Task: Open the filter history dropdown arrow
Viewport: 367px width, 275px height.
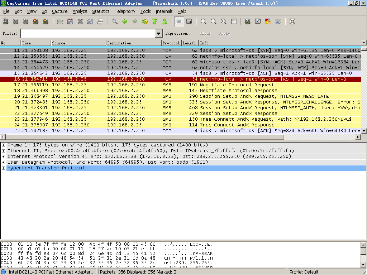Action: 159,33
